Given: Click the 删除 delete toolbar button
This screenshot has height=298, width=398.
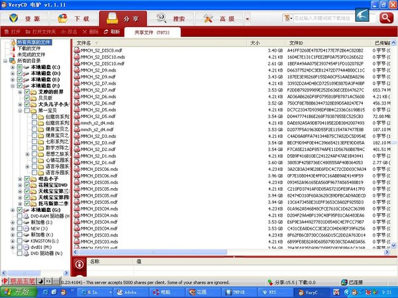Looking at the screenshot, I should coord(91,32).
